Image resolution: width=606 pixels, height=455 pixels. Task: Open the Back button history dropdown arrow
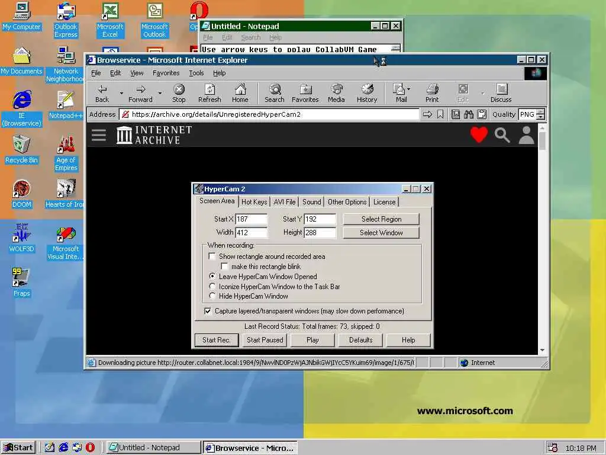121,93
